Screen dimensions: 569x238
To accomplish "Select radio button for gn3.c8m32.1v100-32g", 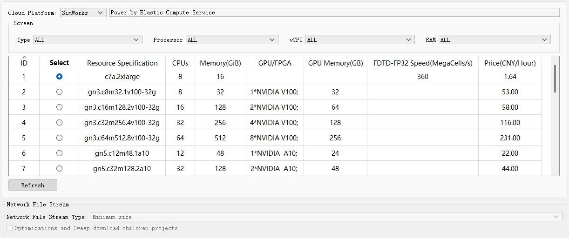I will click(59, 92).
